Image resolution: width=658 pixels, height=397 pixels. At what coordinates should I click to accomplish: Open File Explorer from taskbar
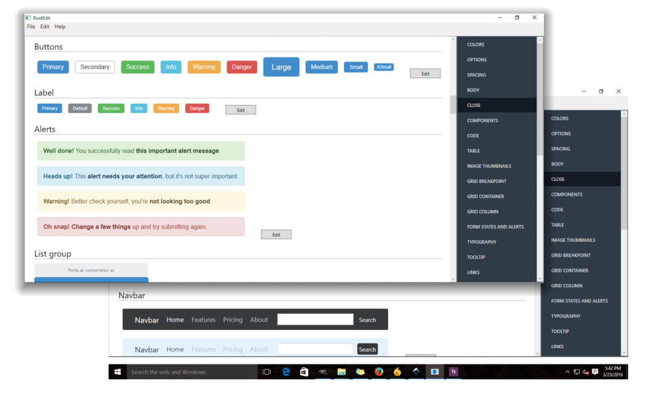341,372
